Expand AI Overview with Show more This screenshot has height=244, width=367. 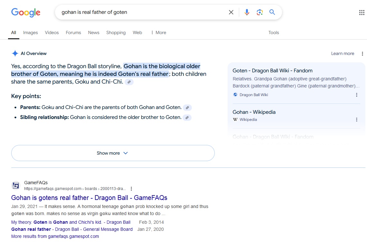point(113,153)
